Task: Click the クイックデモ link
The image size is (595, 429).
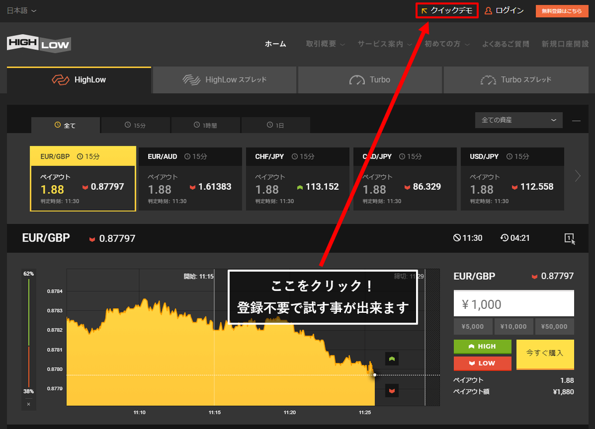Action: tap(447, 10)
